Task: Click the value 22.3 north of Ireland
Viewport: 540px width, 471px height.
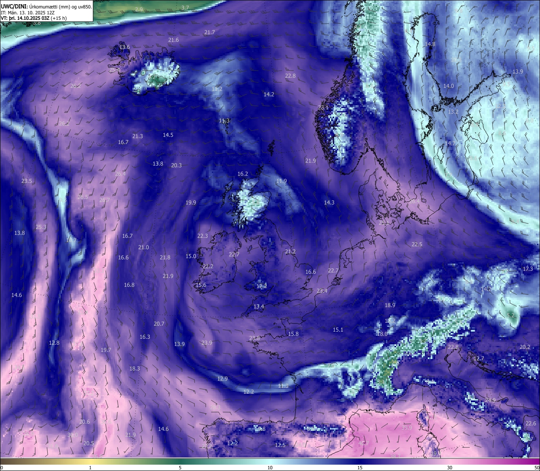Action: pos(202,236)
